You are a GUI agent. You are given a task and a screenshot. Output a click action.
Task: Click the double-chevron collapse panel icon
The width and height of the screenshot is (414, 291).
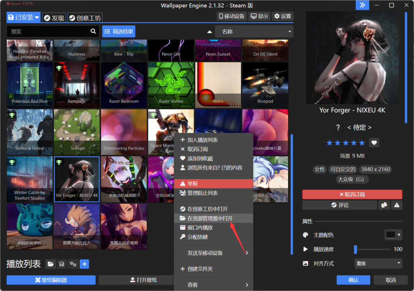click(x=363, y=5)
